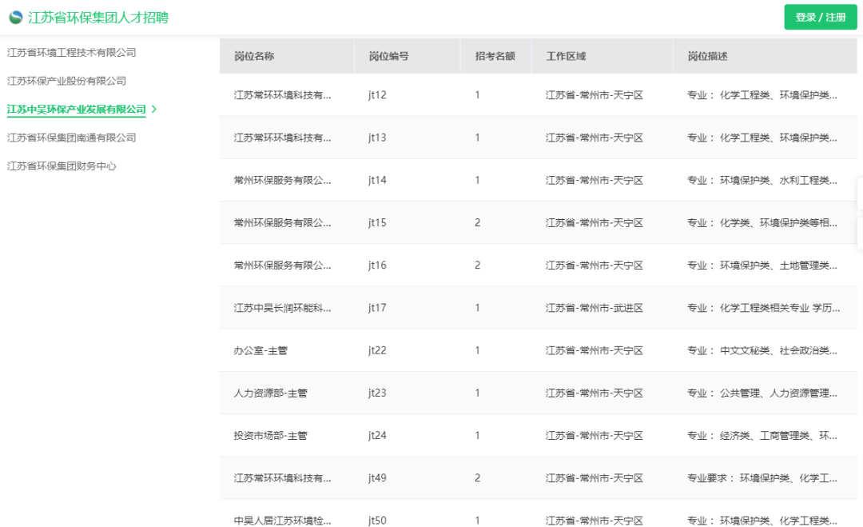
Task: Click the 岗位名称 column header
Action: [254, 56]
